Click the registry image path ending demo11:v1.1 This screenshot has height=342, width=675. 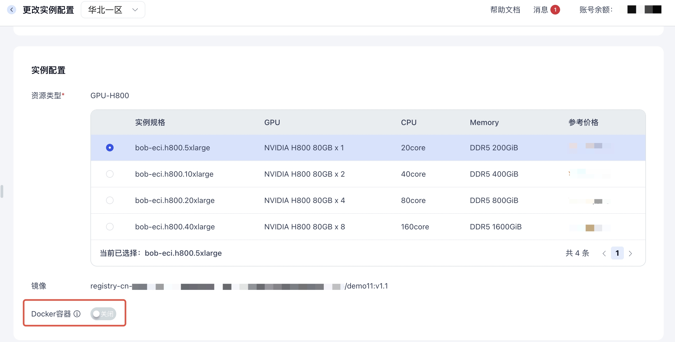pyautogui.click(x=239, y=286)
